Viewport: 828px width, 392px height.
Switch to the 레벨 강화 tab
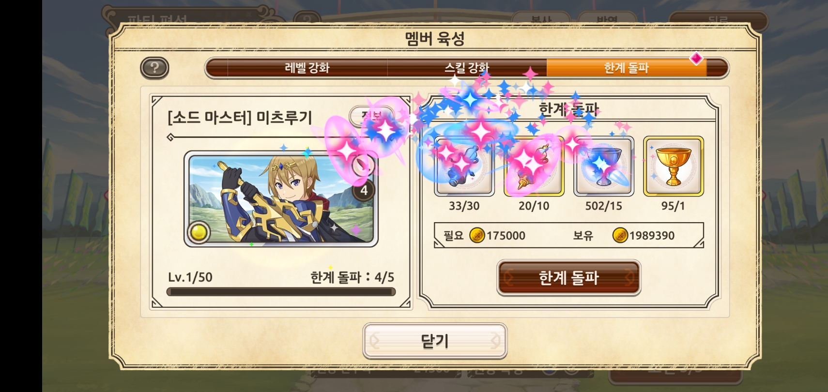[307, 68]
